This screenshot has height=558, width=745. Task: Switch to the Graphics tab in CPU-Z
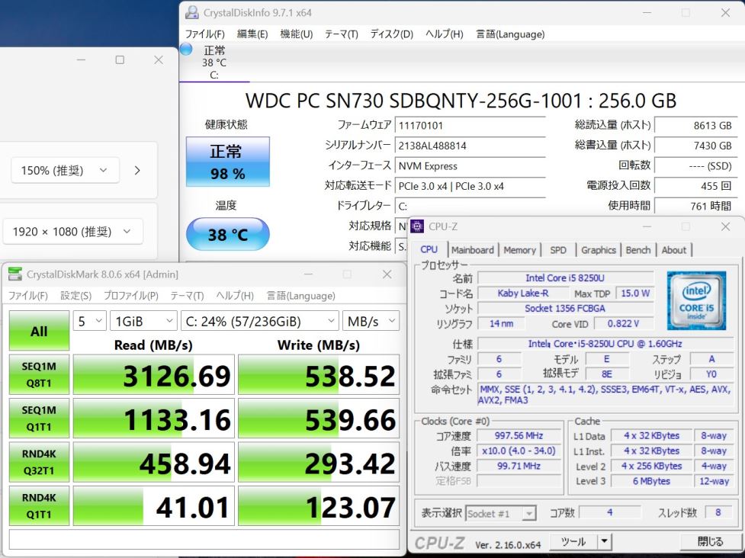(x=598, y=250)
